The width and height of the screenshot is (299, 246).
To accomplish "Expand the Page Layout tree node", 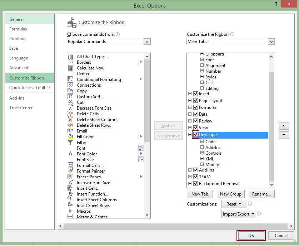I will click(190, 101).
